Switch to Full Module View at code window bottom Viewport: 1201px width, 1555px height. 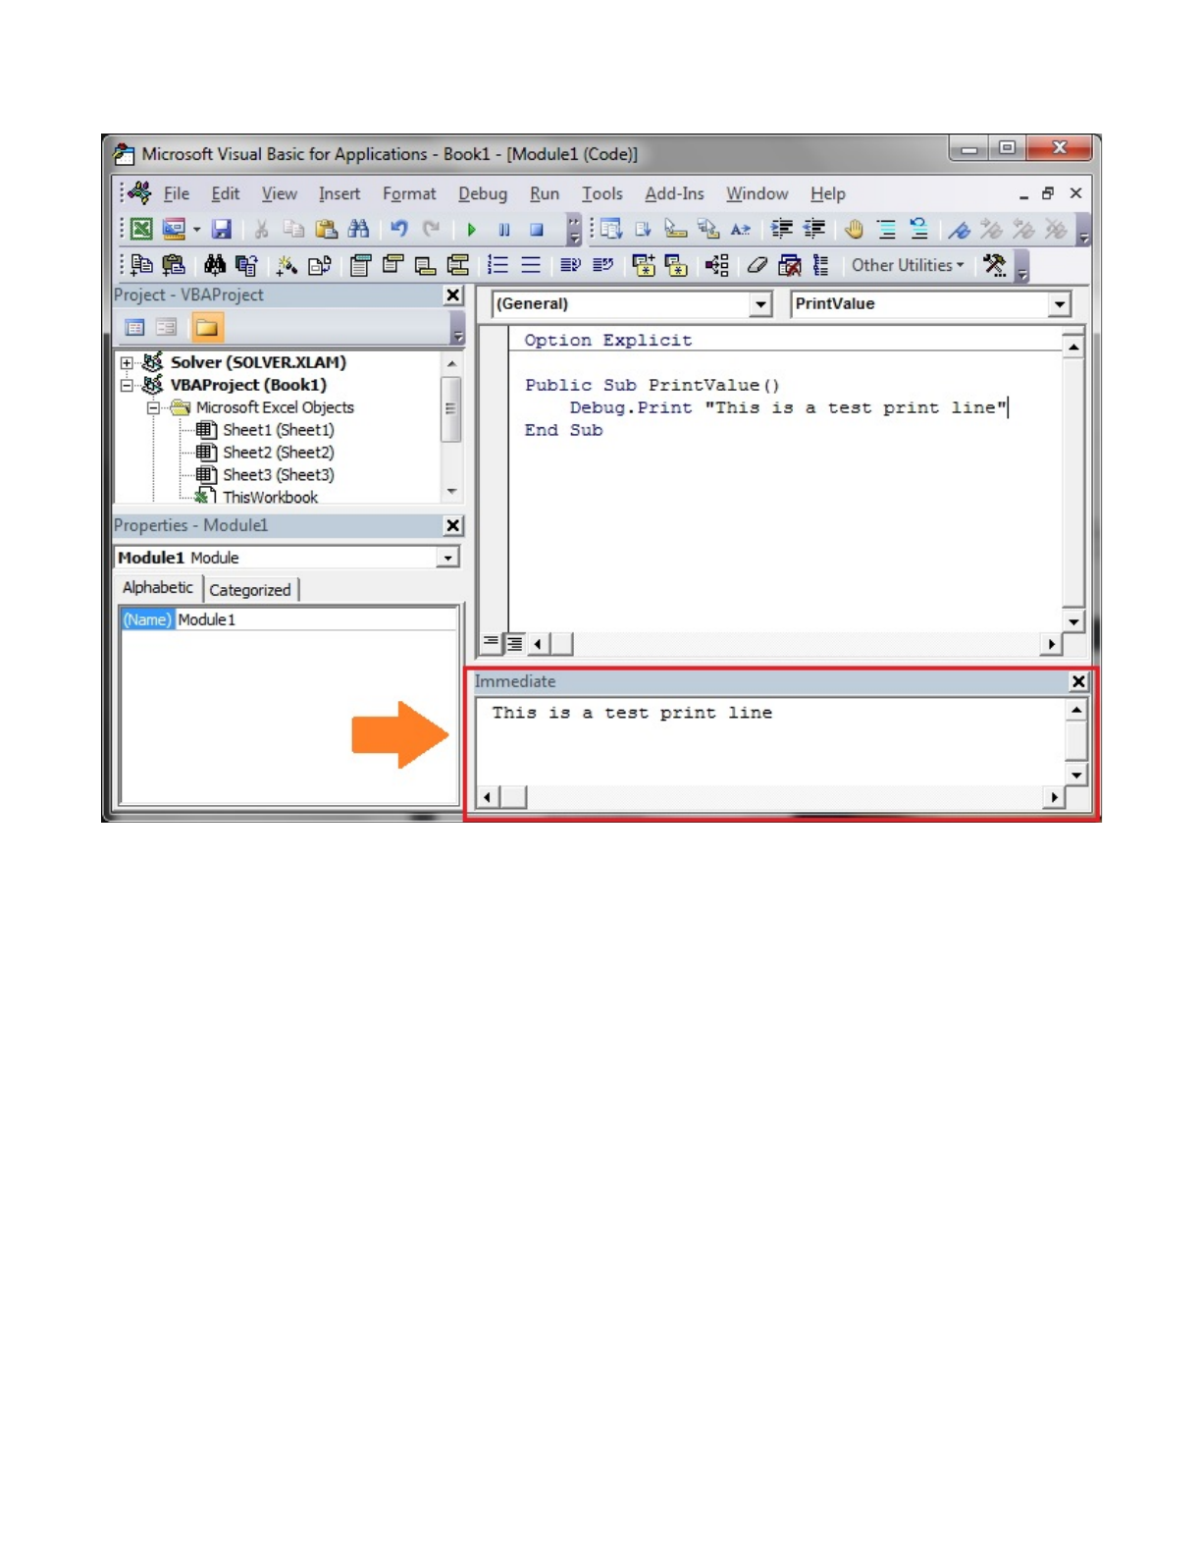point(514,644)
